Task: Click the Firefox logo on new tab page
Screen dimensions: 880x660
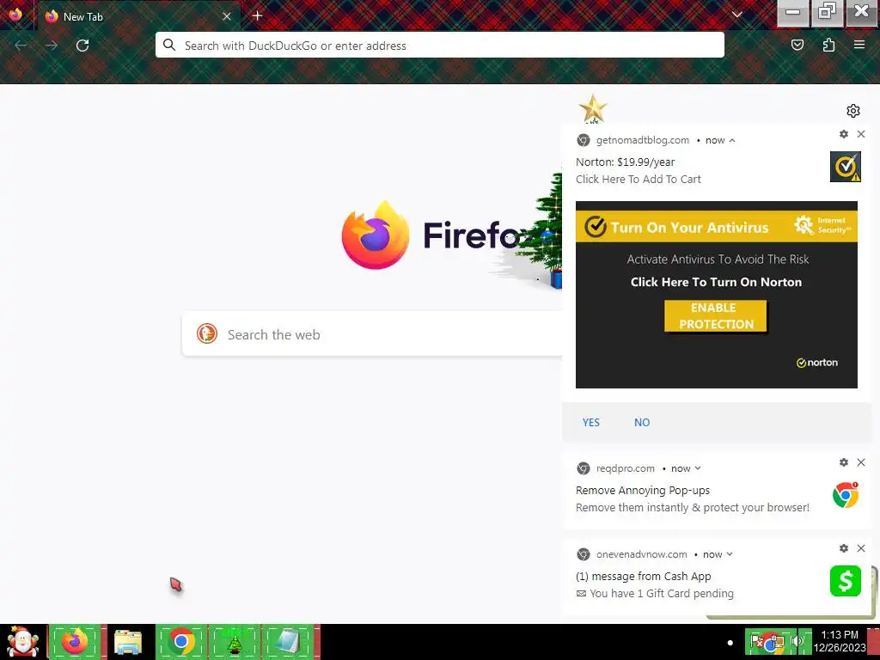Action: (x=375, y=235)
